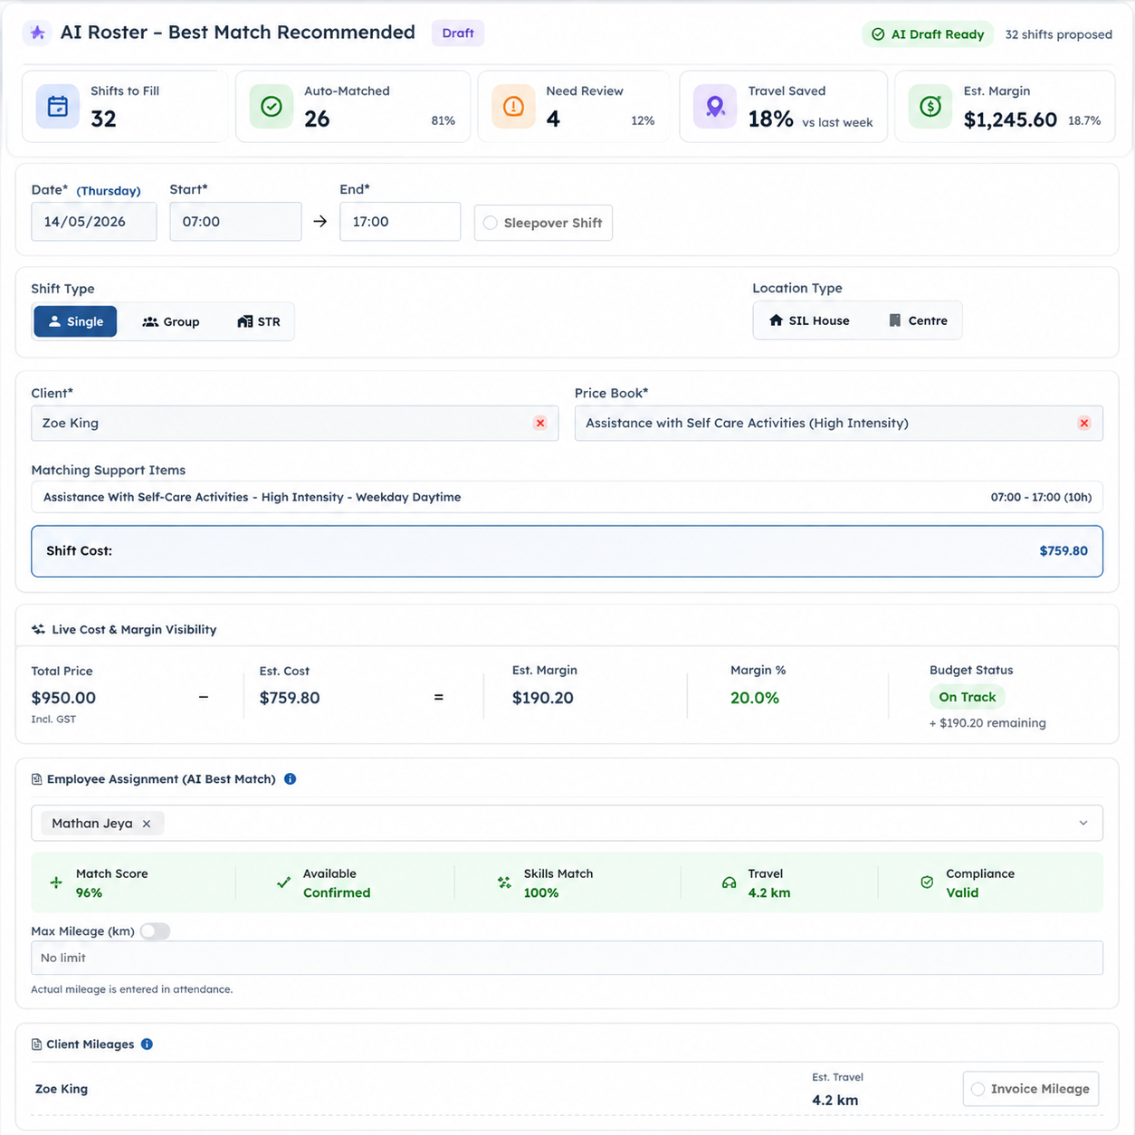Clear the Zoe King client selection
Screen dimensions: 1135x1135
pos(540,424)
